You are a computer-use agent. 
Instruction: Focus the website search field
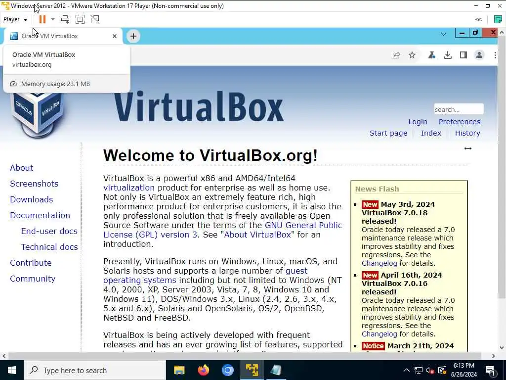click(459, 109)
